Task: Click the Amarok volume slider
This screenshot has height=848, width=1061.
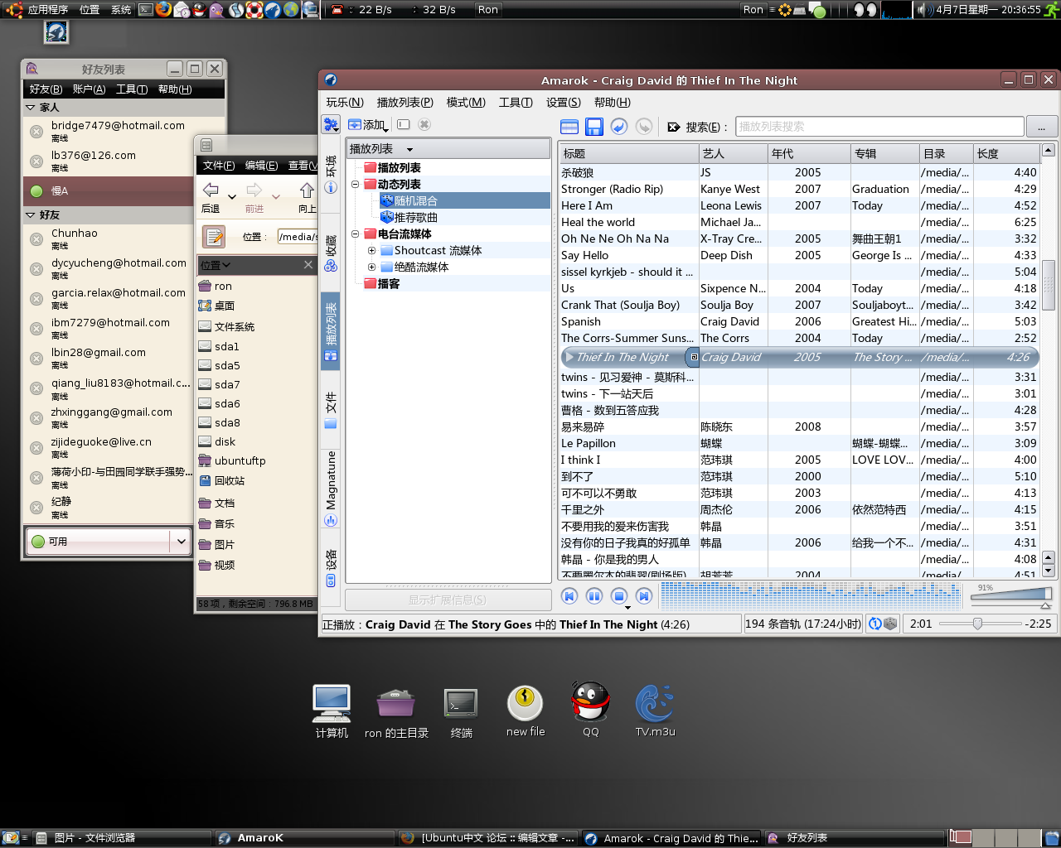Action: (x=1010, y=594)
